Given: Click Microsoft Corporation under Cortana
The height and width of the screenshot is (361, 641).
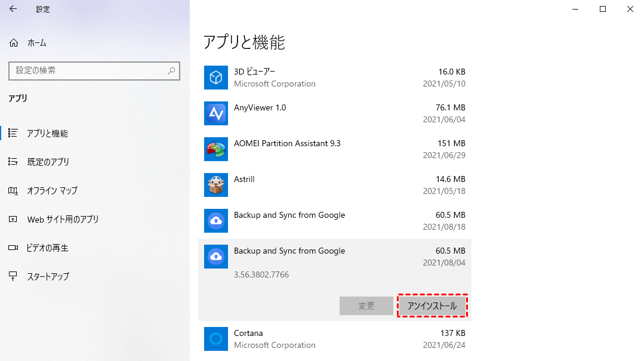Looking at the screenshot, I should click(x=275, y=345).
